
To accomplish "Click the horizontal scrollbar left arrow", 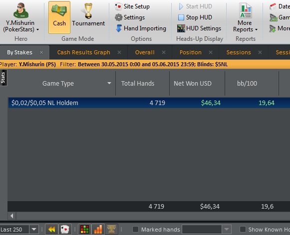I will point(12,216).
